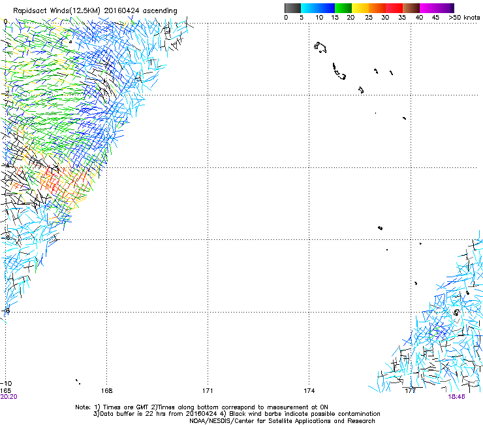
Task: Click the note 'Data buffer is 22 hrs'
Action: coord(134,414)
